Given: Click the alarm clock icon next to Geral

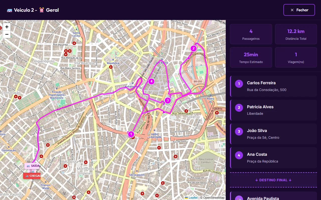Looking at the screenshot, I should (x=42, y=10).
